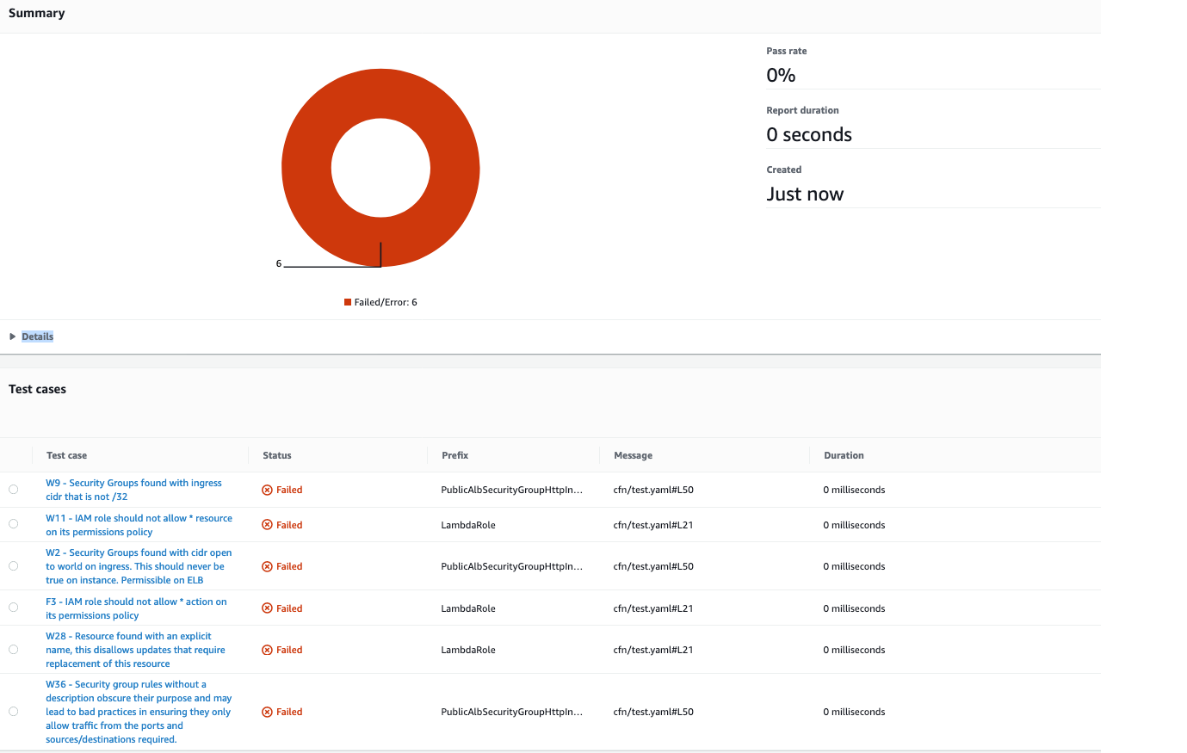
Task: Click the Failed/Error legend marker below the chart
Action: (347, 302)
